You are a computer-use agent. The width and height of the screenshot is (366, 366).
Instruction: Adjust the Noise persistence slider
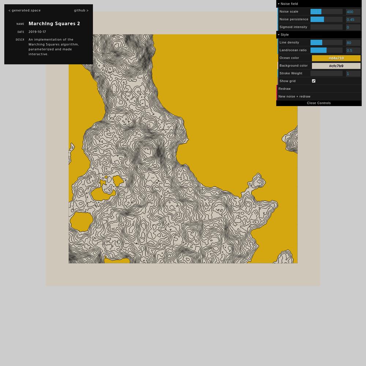coord(326,19)
